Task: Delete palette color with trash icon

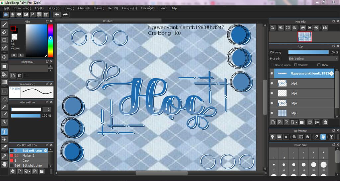Action: pos(20,76)
